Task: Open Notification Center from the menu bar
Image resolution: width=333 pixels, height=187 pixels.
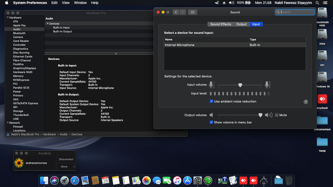Action: click(x=326, y=3)
